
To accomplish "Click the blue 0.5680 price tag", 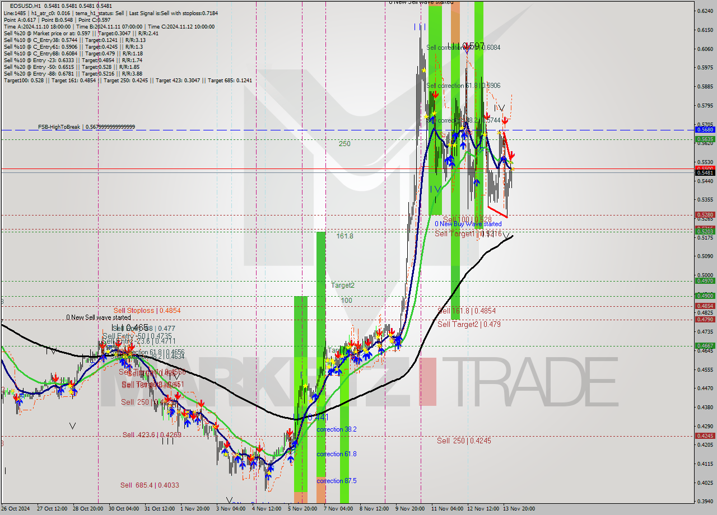I will [x=704, y=129].
